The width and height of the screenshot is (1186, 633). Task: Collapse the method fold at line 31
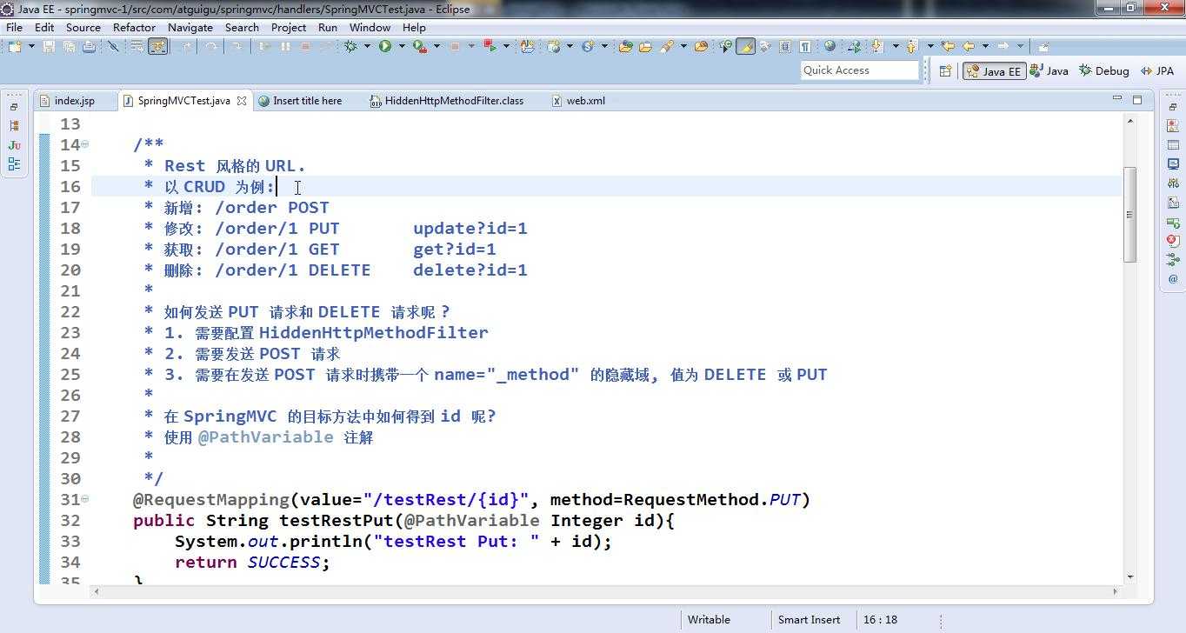[x=85, y=499]
